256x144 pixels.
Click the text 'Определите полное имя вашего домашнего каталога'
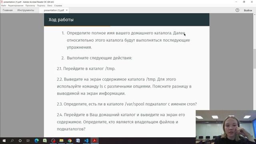119,33
